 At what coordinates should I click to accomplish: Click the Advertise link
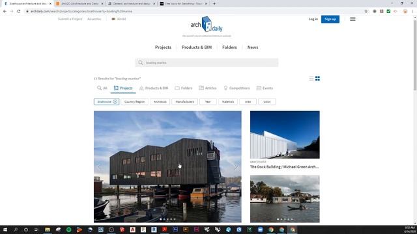(94, 19)
